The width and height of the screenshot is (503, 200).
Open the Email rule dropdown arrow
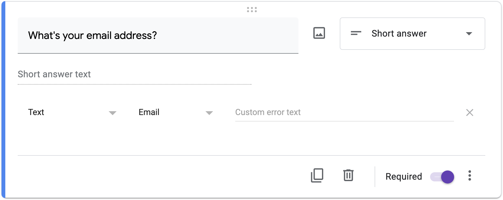point(209,113)
